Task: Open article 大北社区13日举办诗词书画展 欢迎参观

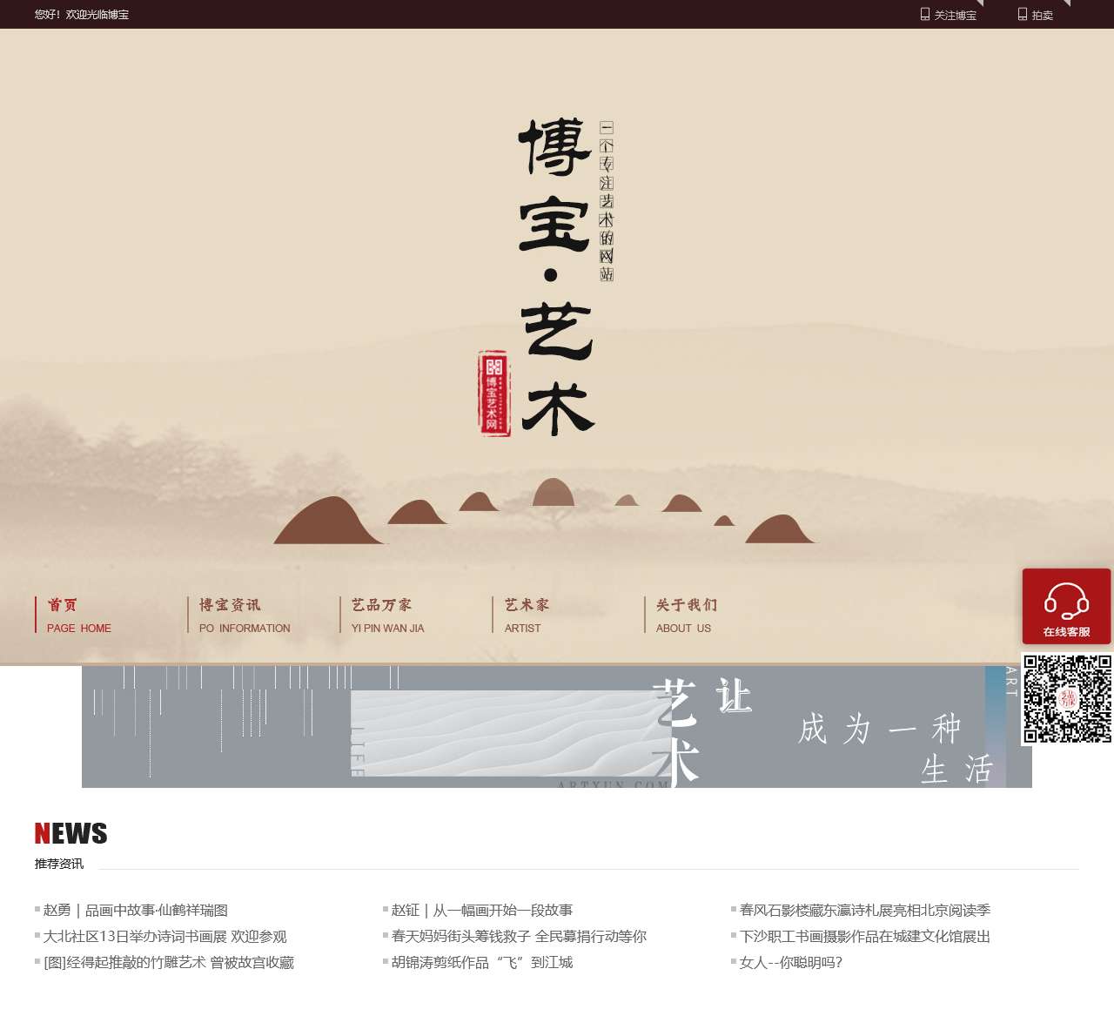Action: click(165, 936)
